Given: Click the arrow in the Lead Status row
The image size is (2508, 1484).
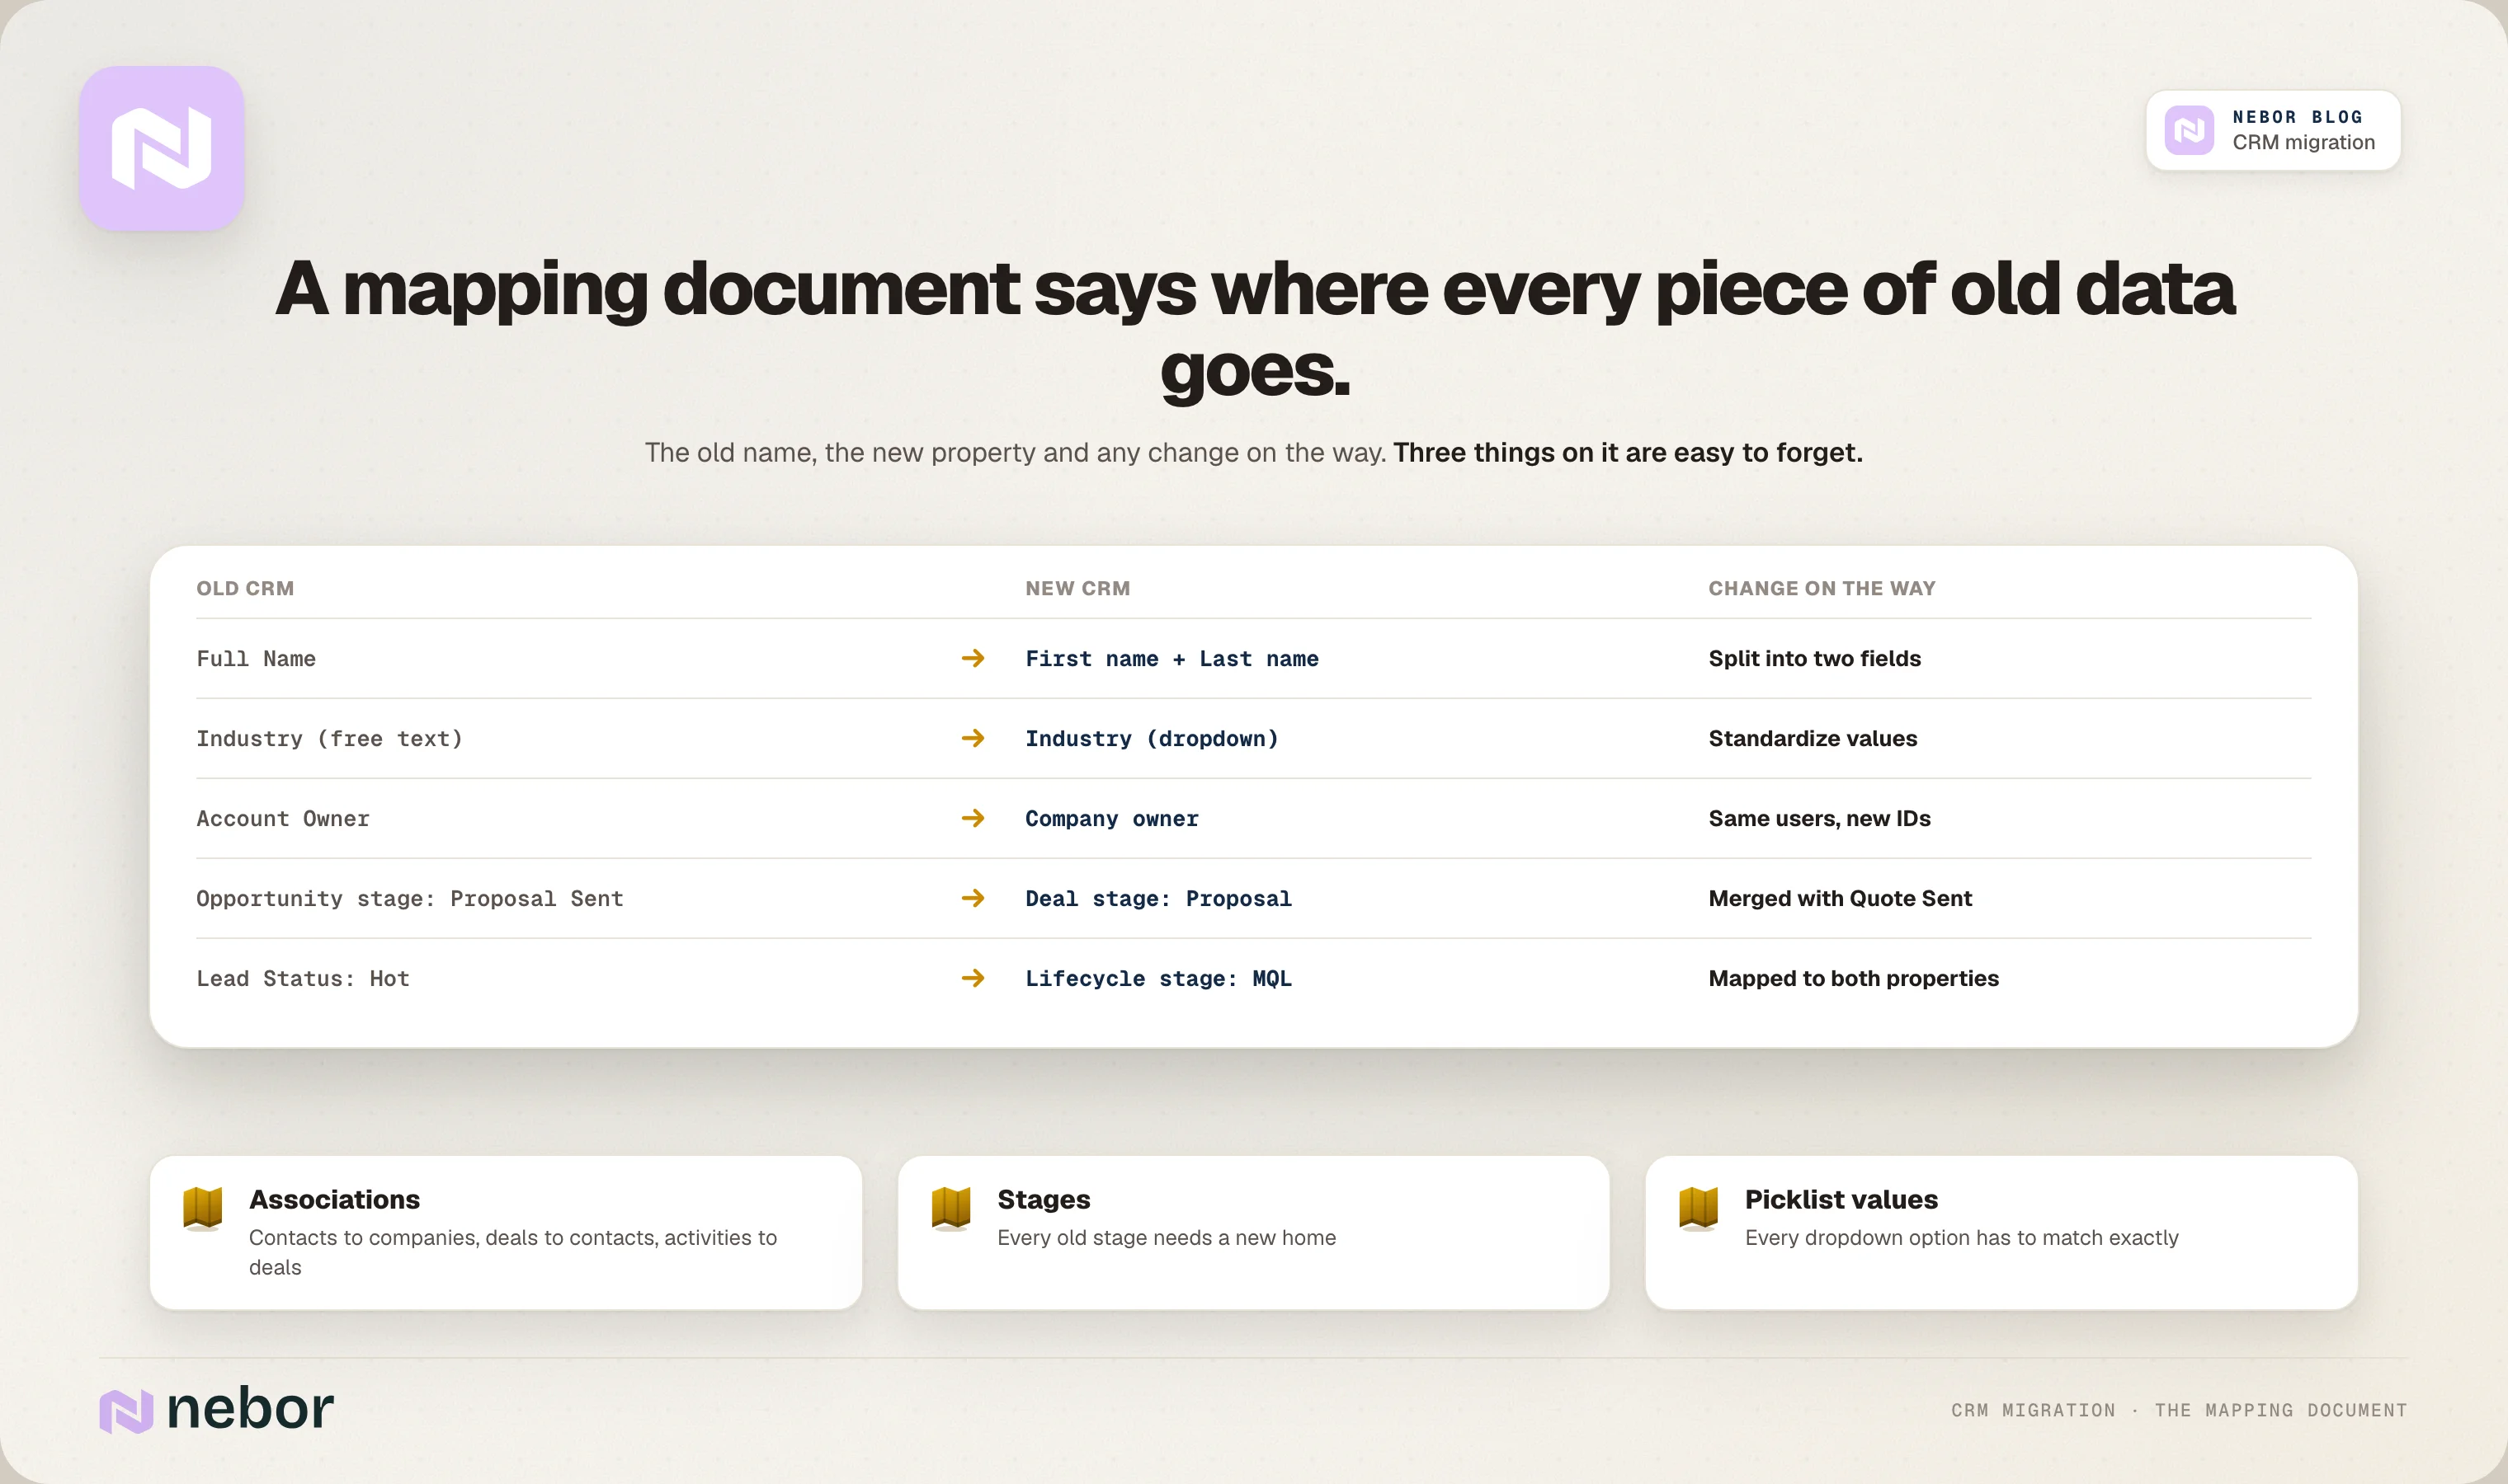Looking at the screenshot, I should point(973,978).
